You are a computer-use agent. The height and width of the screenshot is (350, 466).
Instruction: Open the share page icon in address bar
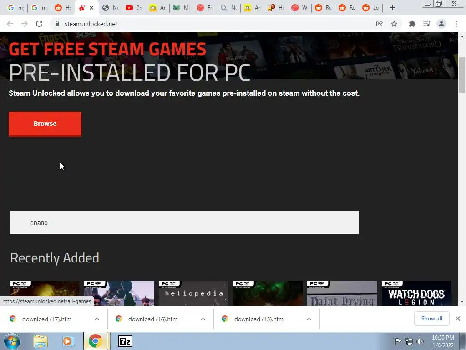(x=379, y=24)
